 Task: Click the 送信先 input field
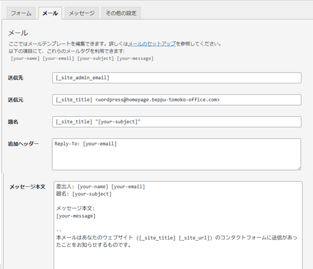click(x=177, y=77)
